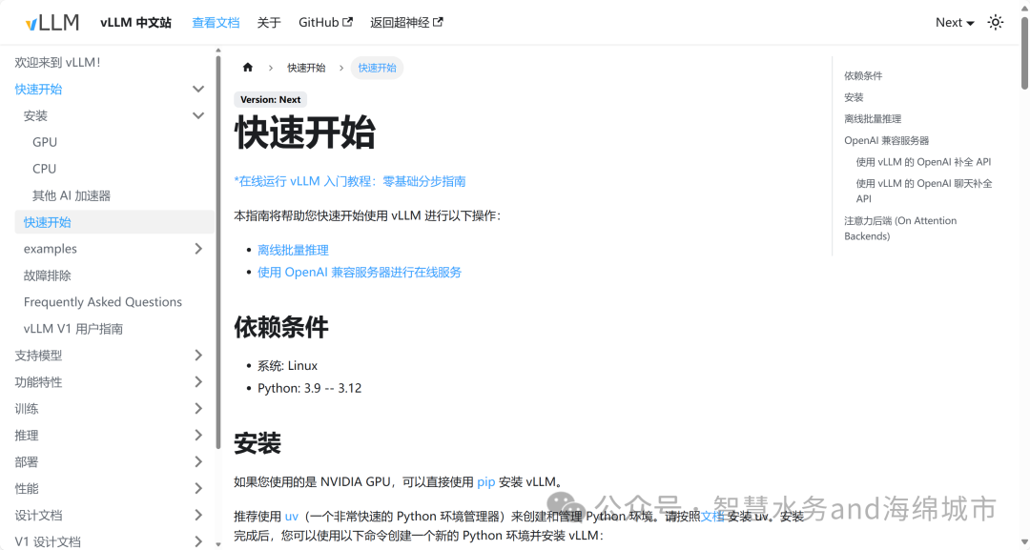Image resolution: width=1030 pixels, height=550 pixels.
Task: Open 故障排除 sidebar item
Action: click(x=48, y=275)
